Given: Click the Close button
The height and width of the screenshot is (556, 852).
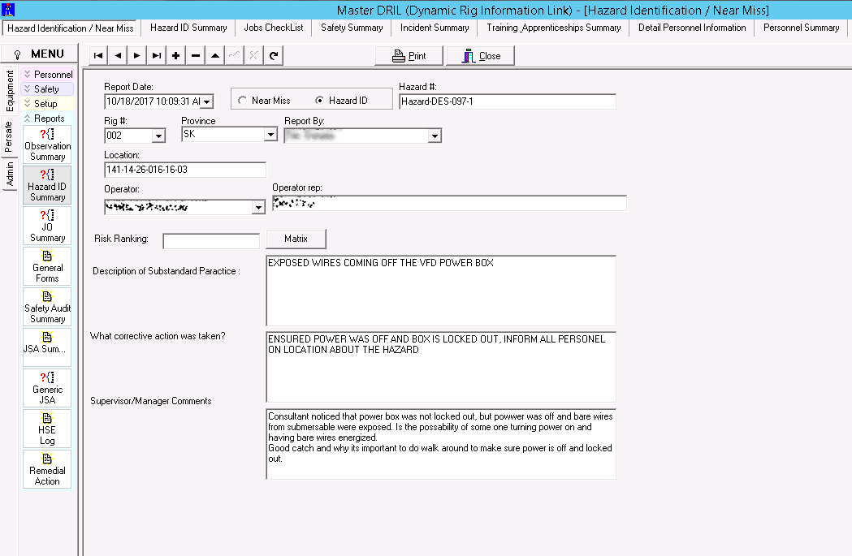Looking at the screenshot, I should pyautogui.click(x=480, y=56).
